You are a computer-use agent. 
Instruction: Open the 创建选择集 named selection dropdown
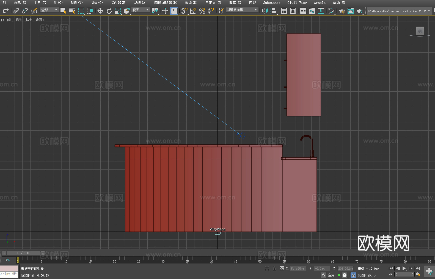(242, 10)
